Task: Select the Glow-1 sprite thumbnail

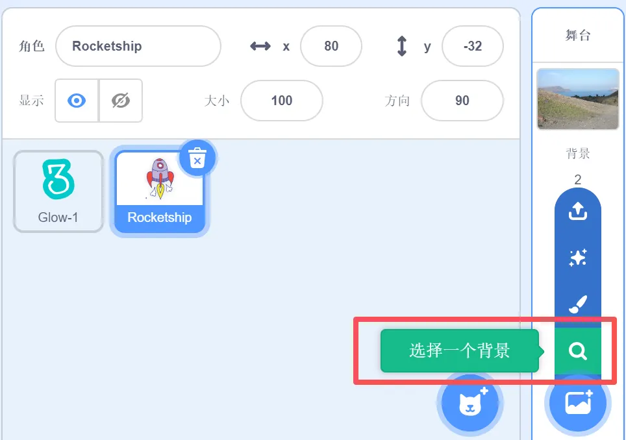Action: point(58,191)
